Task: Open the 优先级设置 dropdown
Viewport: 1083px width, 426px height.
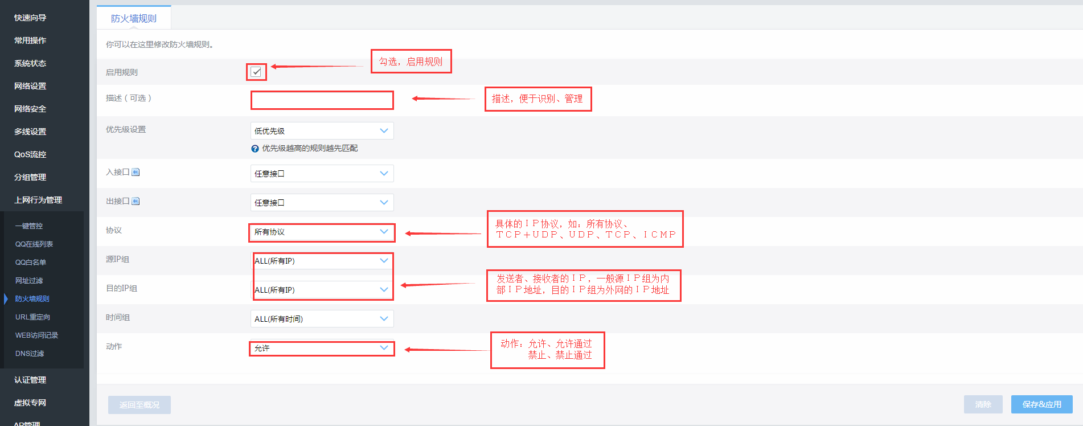Action: pos(322,131)
